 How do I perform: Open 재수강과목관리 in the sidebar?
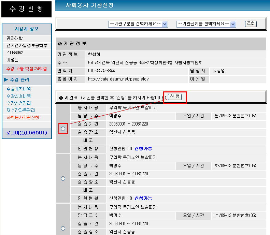tap(21, 110)
